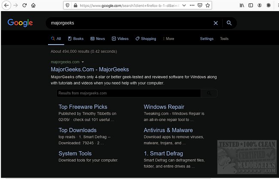Screen dimensions: 279x179
Task: Click the Google logo
Action: pos(20,23)
